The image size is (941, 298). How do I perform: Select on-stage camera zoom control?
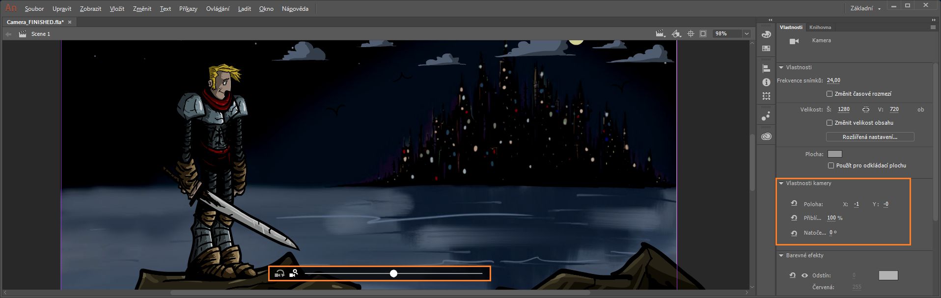(x=294, y=273)
